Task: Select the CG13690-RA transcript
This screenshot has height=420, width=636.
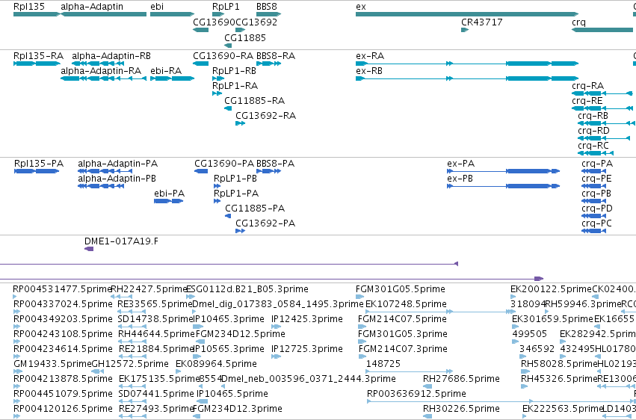Action: coord(200,64)
